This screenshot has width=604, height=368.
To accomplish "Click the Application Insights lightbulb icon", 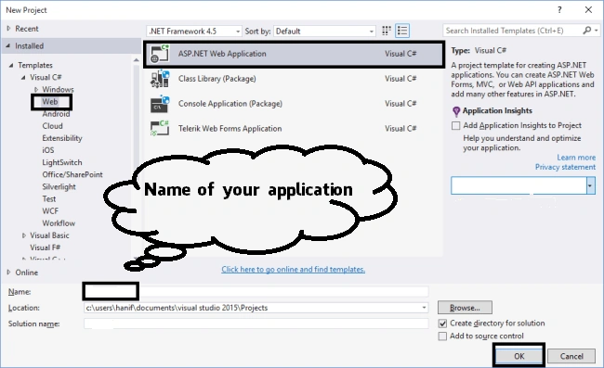I will coord(456,111).
